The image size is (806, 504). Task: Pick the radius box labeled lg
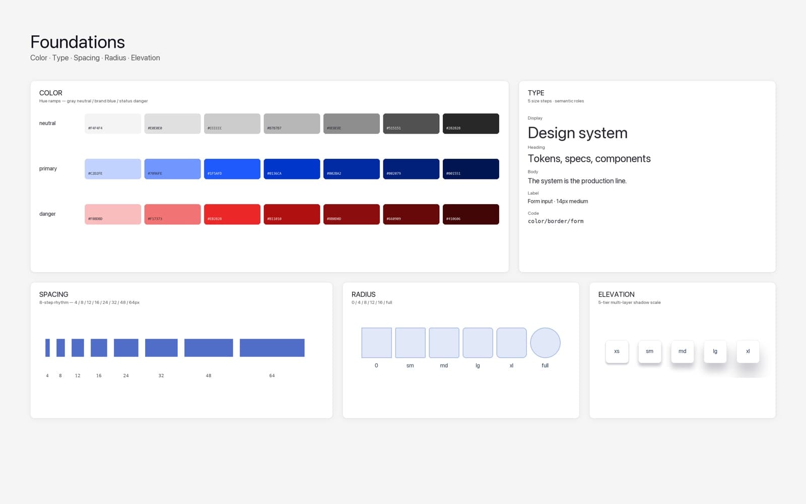(478, 343)
